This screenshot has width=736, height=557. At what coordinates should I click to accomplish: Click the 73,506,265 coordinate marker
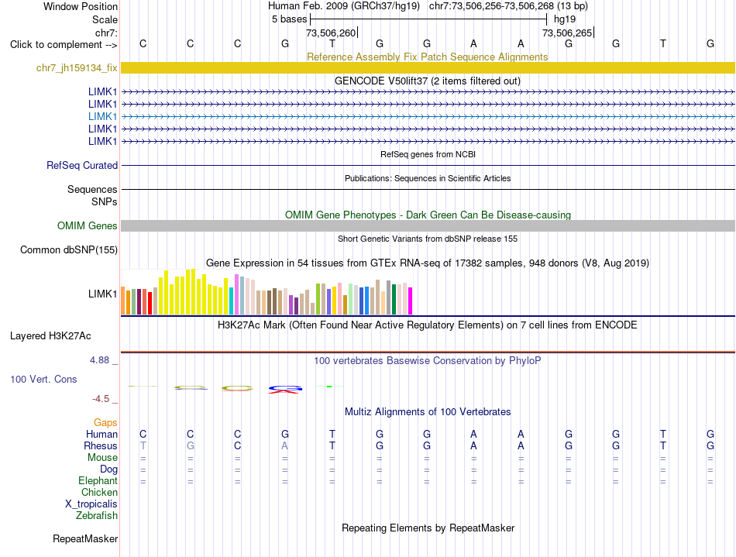click(567, 33)
